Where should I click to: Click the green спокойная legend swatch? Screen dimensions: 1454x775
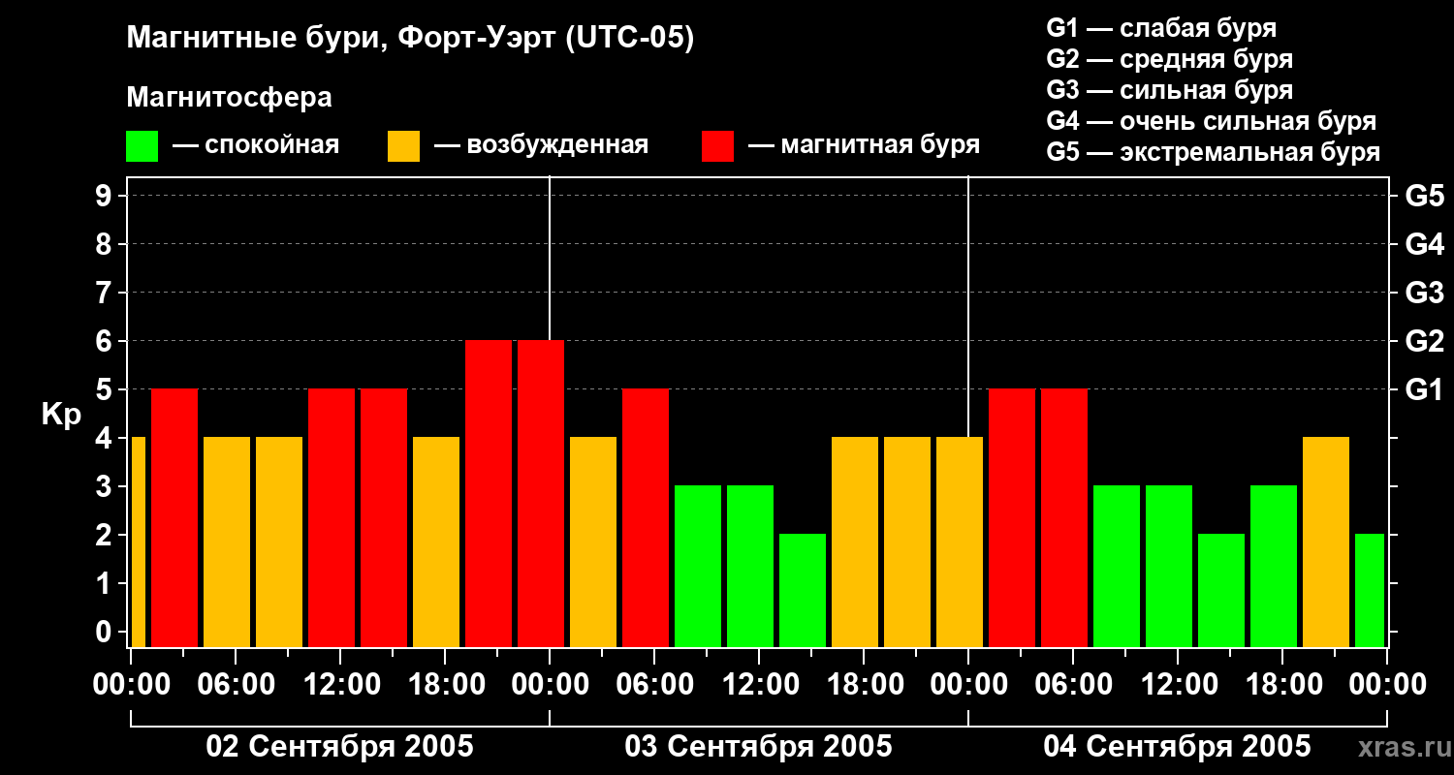[142, 146]
